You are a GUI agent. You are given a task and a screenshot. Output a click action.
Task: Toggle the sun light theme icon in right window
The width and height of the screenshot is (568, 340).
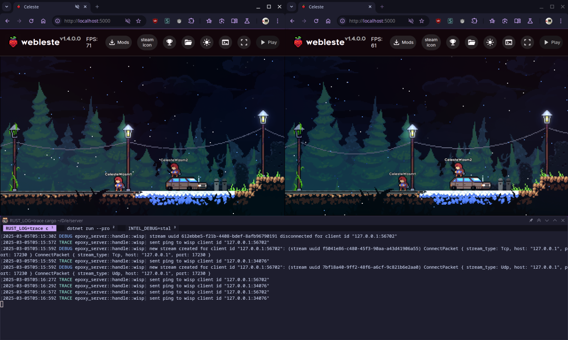point(490,42)
